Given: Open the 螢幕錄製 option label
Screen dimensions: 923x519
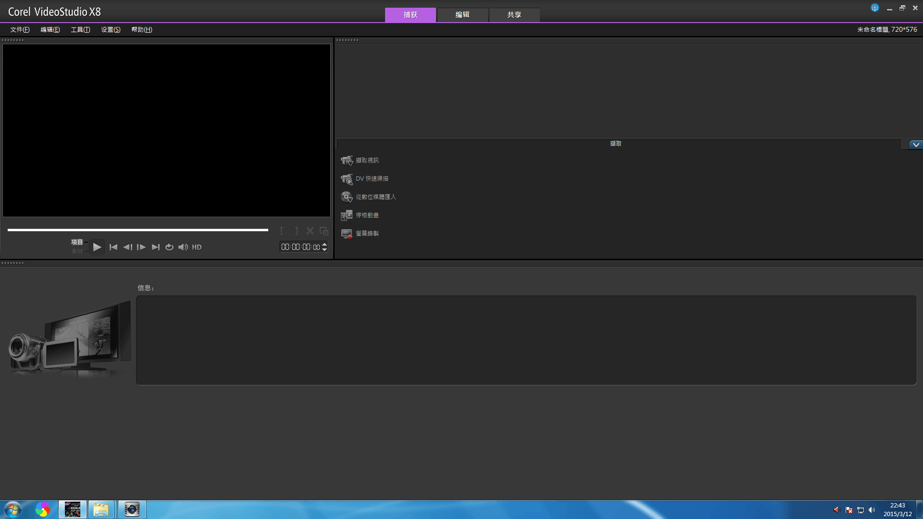Looking at the screenshot, I should point(367,234).
